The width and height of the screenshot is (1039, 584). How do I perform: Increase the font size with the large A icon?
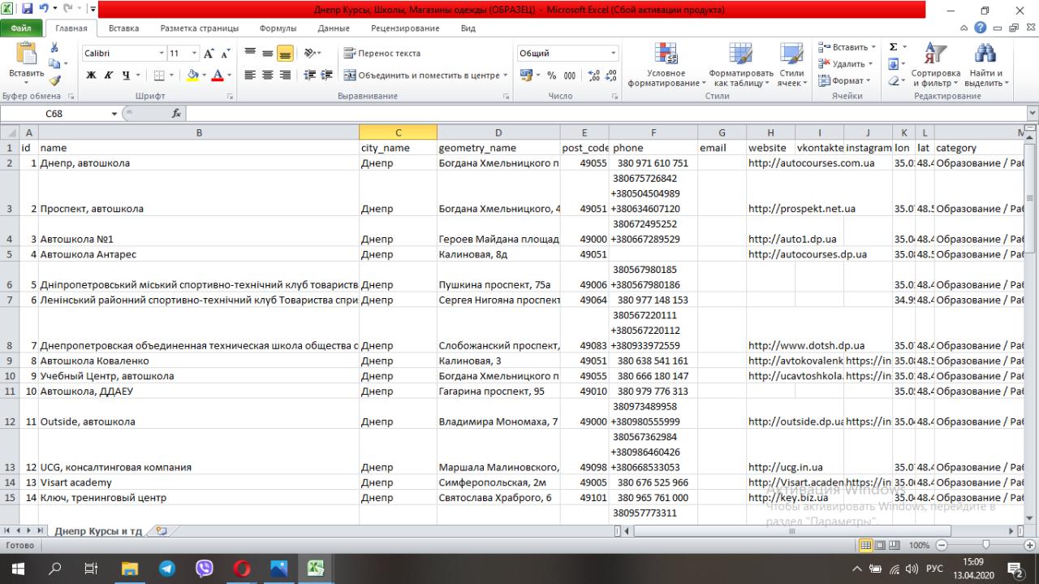pyautogui.click(x=208, y=54)
